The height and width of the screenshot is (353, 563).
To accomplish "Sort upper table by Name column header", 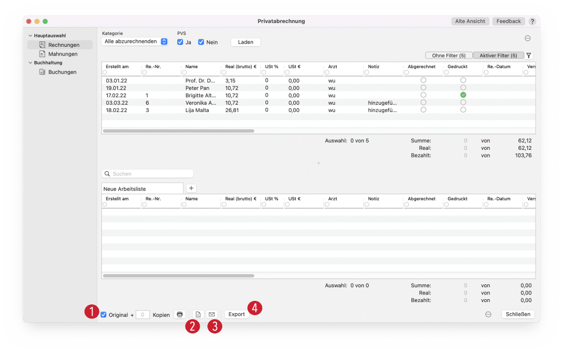I will 192,67.
